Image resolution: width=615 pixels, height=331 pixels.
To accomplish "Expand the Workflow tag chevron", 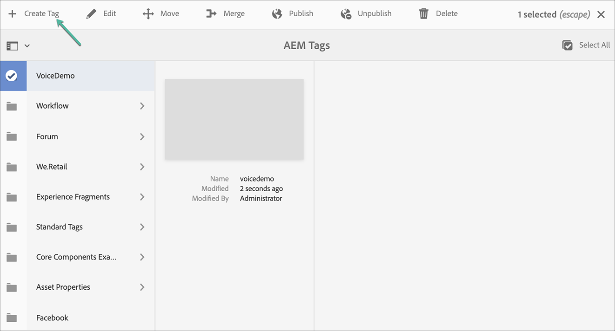I will [x=142, y=106].
